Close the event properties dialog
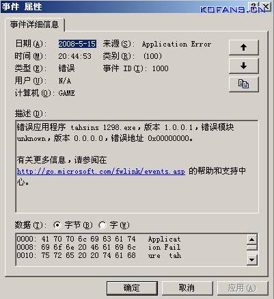This screenshot has height=299, width=274. point(265,5)
